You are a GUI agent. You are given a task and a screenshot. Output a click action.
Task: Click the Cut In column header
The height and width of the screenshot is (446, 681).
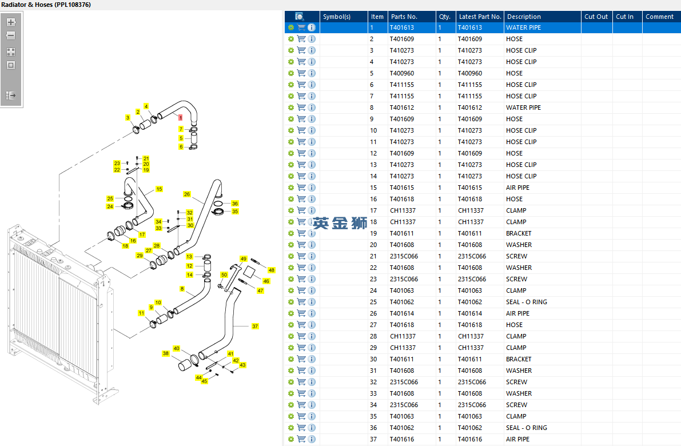click(x=627, y=17)
